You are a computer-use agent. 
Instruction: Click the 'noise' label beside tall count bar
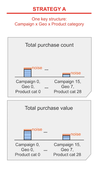(37, 68)
